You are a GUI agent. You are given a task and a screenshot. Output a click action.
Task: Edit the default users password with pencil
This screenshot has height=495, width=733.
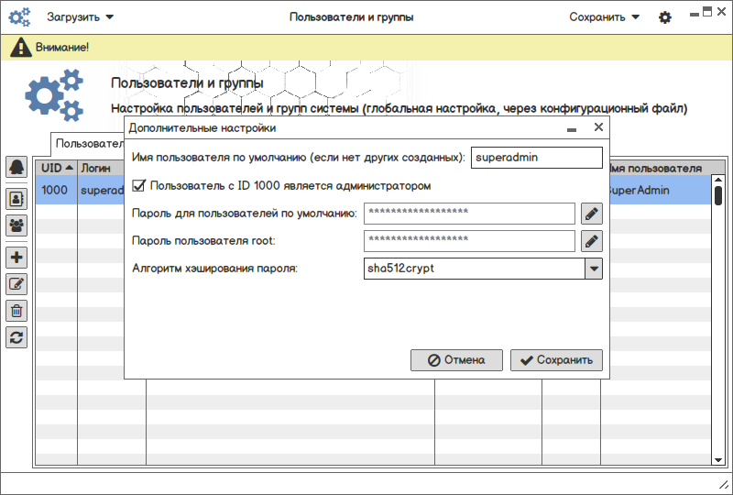coord(592,214)
